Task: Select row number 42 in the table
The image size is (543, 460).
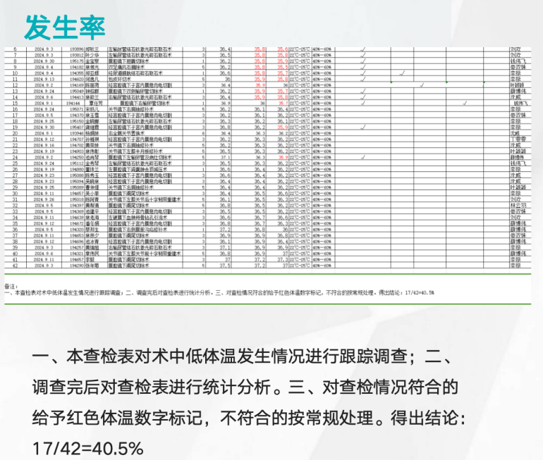Action: coord(16,266)
